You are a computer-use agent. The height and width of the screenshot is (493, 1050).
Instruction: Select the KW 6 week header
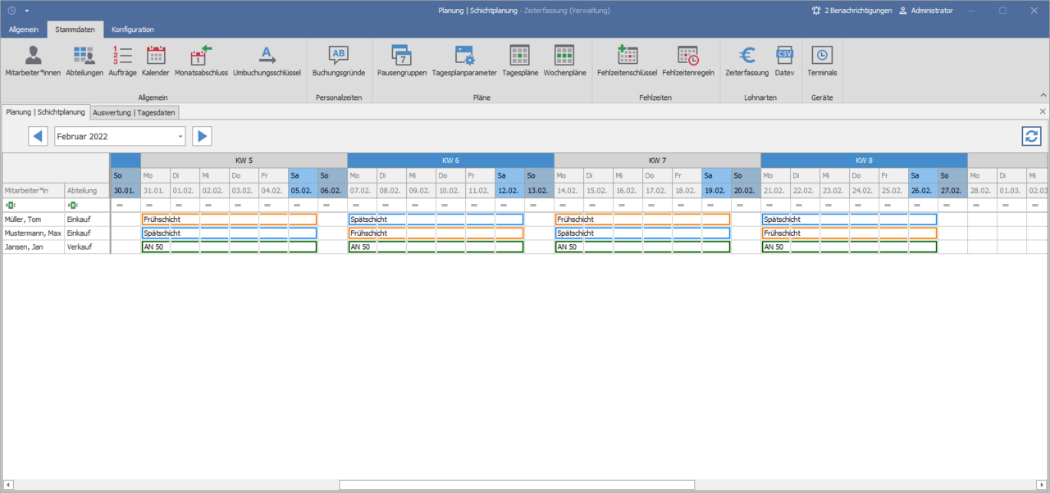click(x=450, y=161)
